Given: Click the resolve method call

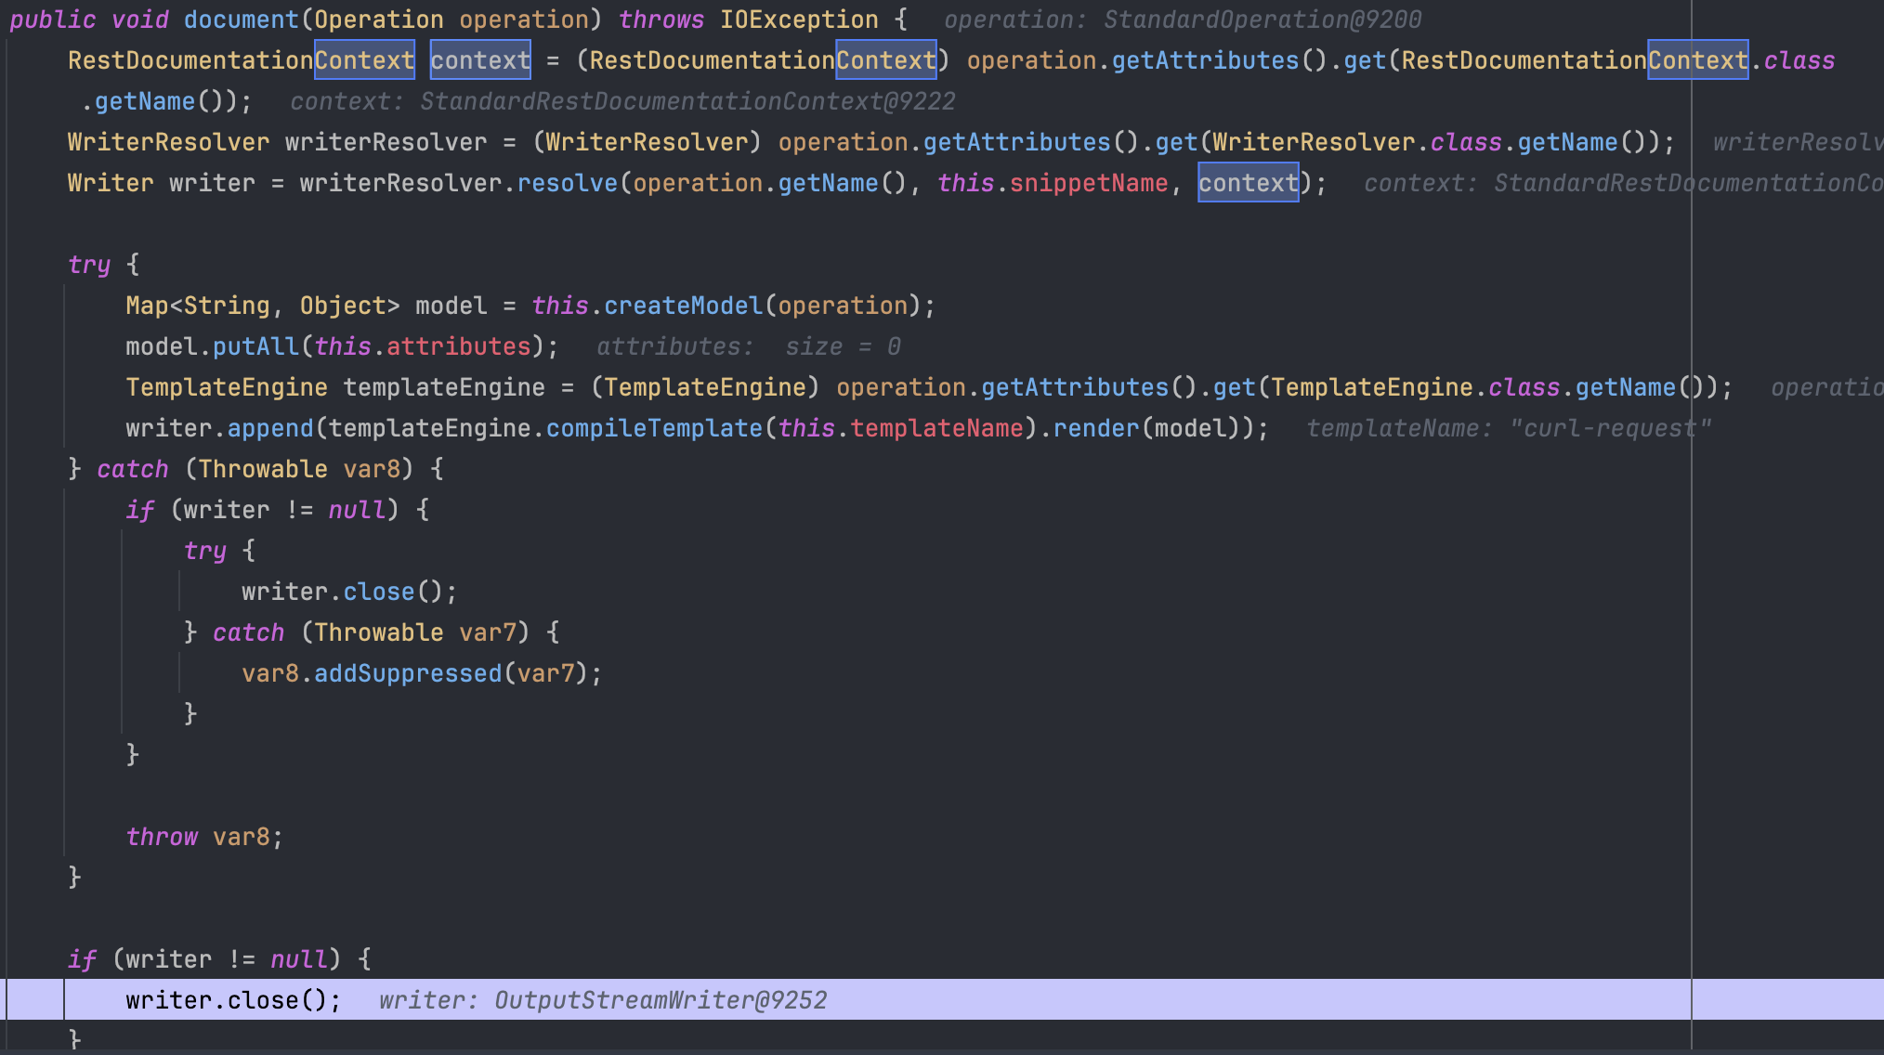Looking at the screenshot, I should (x=567, y=183).
